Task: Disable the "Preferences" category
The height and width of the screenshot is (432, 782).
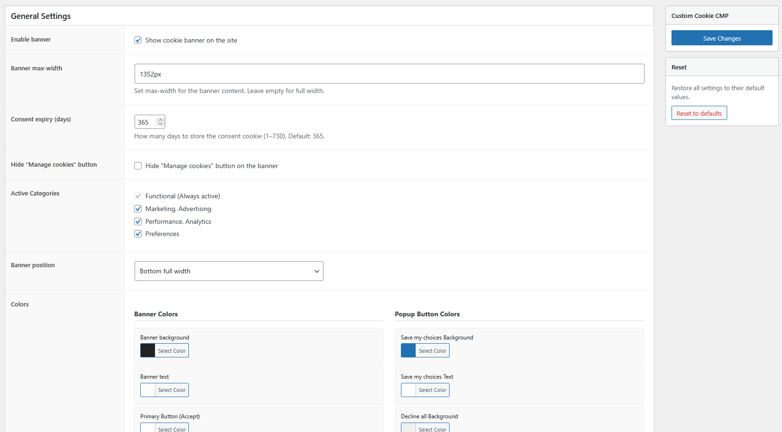Action: (138, 234)
